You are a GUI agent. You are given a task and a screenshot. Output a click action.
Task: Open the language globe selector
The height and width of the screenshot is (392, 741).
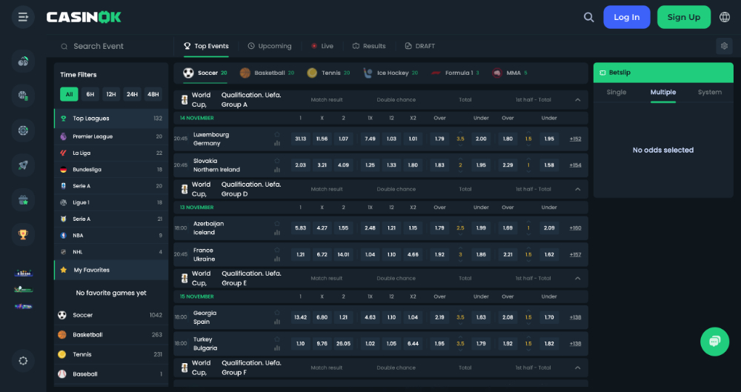[x=724, y=17]
